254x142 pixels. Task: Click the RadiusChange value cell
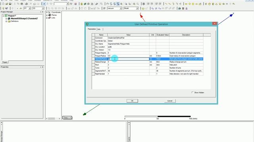tap(128, 62)
